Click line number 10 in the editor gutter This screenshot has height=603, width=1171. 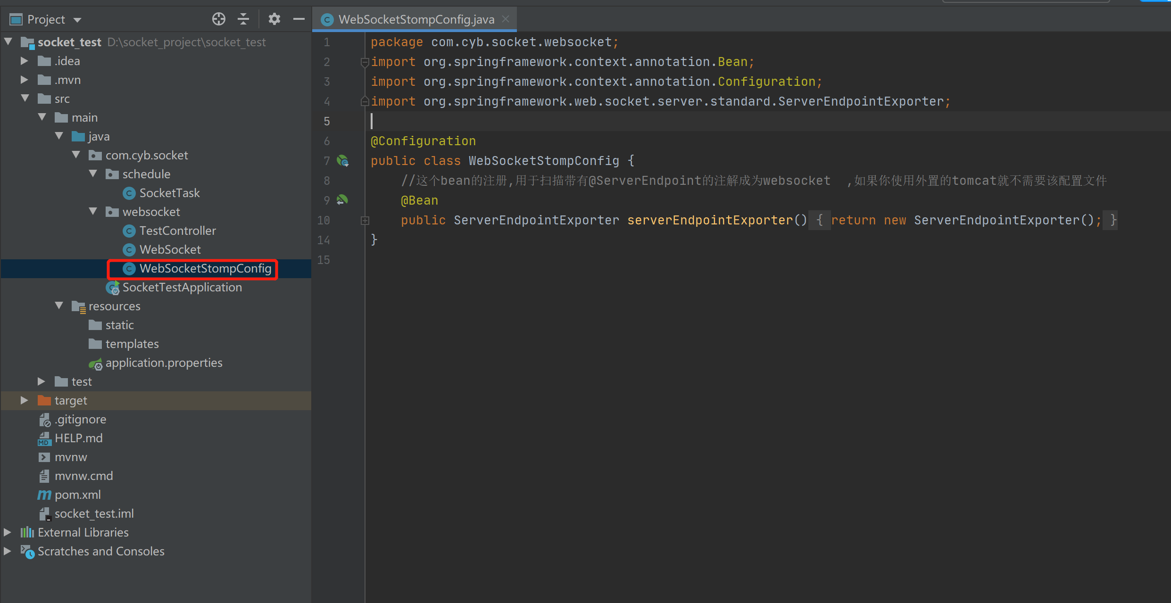tap(324, 220)
